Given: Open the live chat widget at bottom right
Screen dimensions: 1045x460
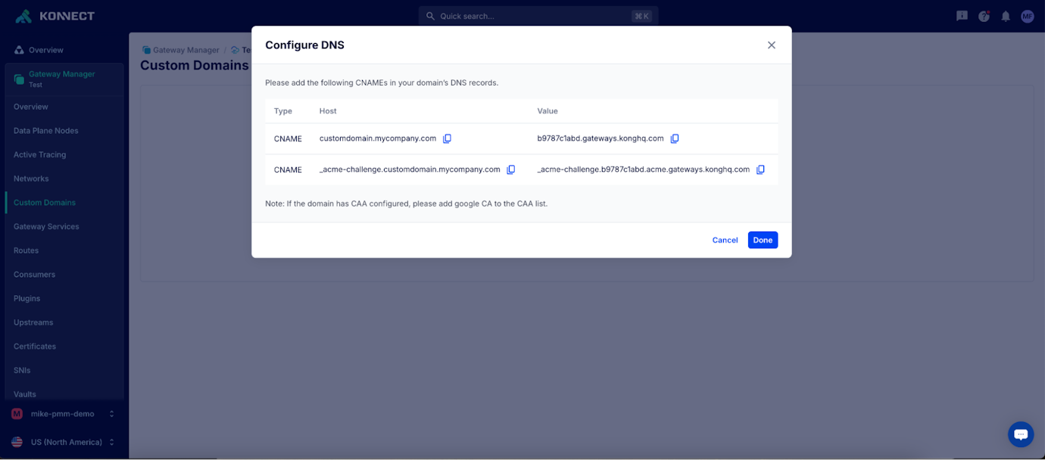Looking at the screenshot, I should point(1020,434).
